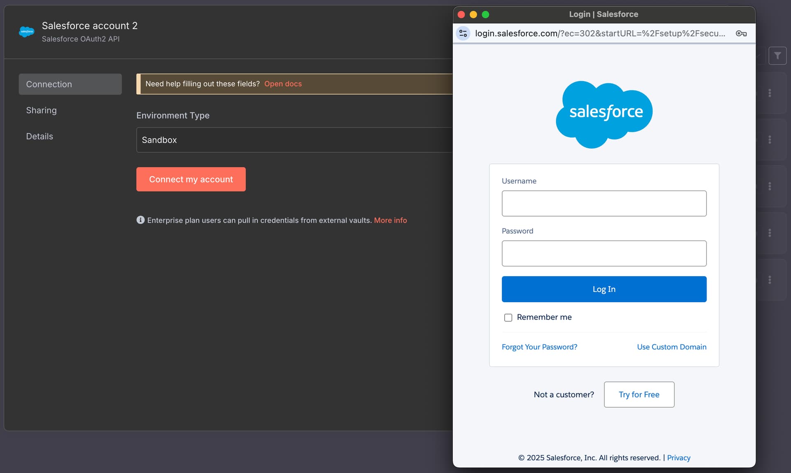
Task: Click the password key icon in address bar
Action: click(741, 33)
